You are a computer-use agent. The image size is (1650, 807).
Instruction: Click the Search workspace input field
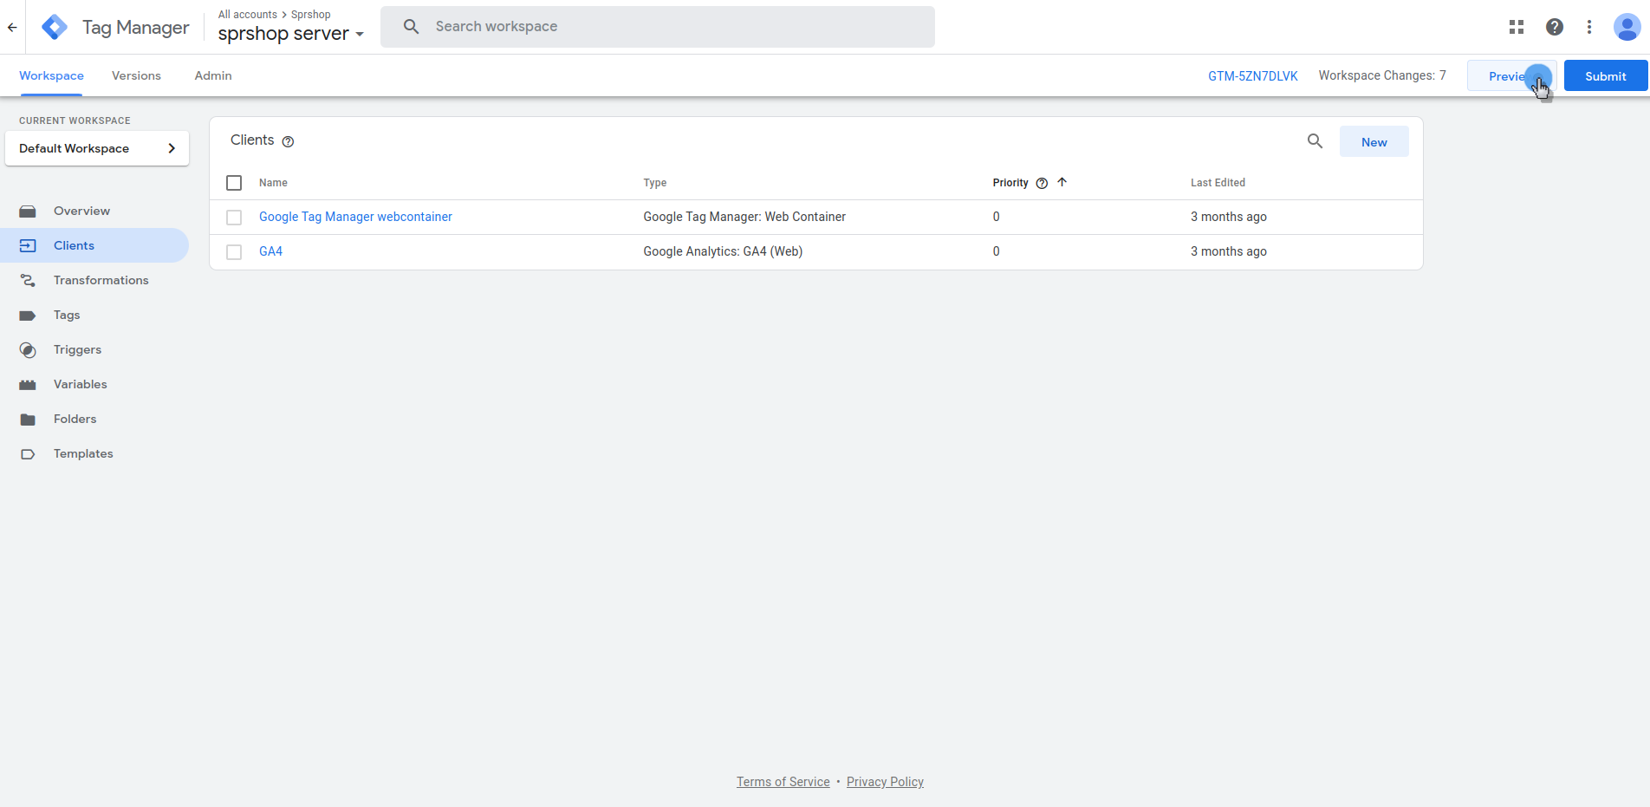point(657,27)
